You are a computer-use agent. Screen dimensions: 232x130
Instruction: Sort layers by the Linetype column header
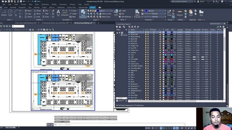coord(180,30)
